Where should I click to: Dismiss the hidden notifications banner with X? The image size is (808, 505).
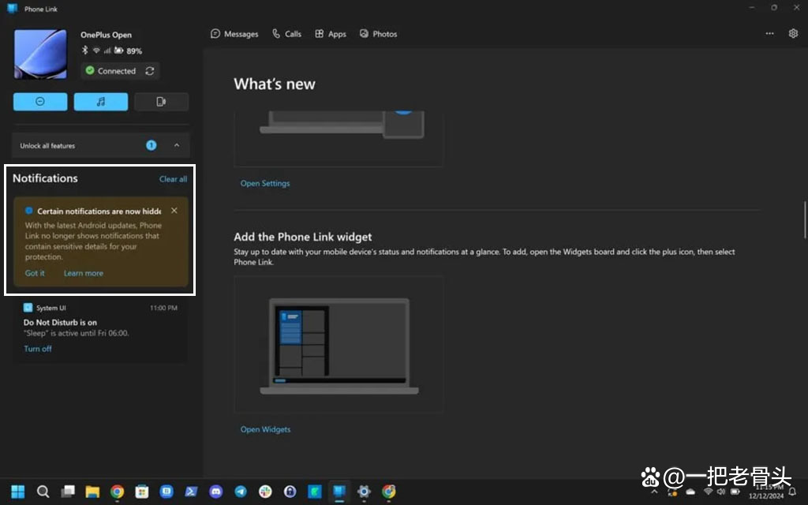coord(174,210)
